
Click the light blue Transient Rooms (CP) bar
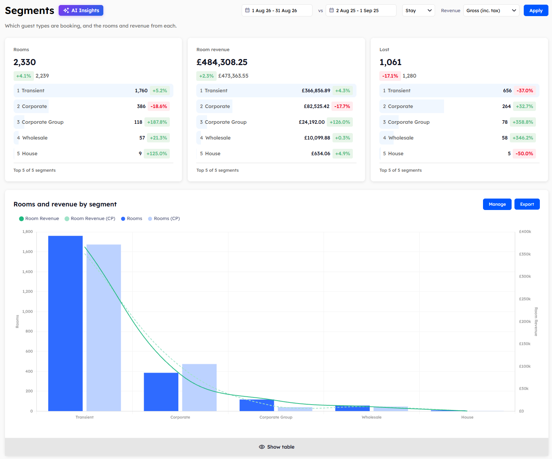click(x=104, y=328)
